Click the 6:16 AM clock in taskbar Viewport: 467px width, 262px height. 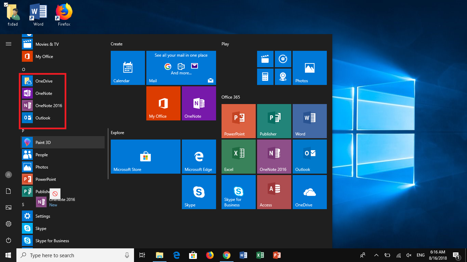437,255
